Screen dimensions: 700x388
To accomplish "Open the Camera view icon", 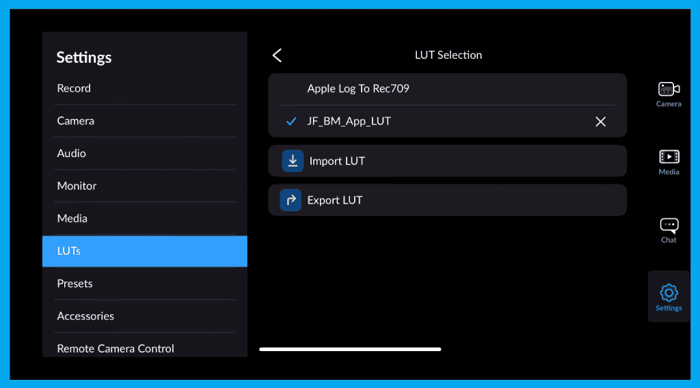I will (669, 89).
